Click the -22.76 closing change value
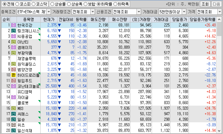 tap(210, 75)
